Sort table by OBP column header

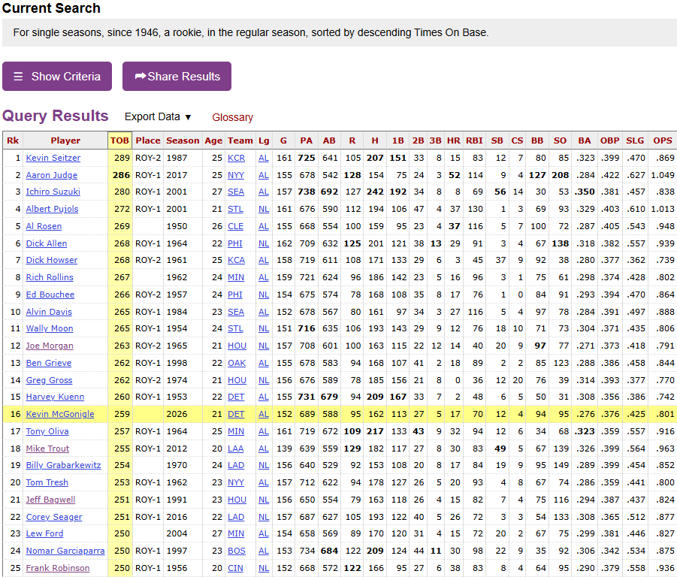click(609, 140)
